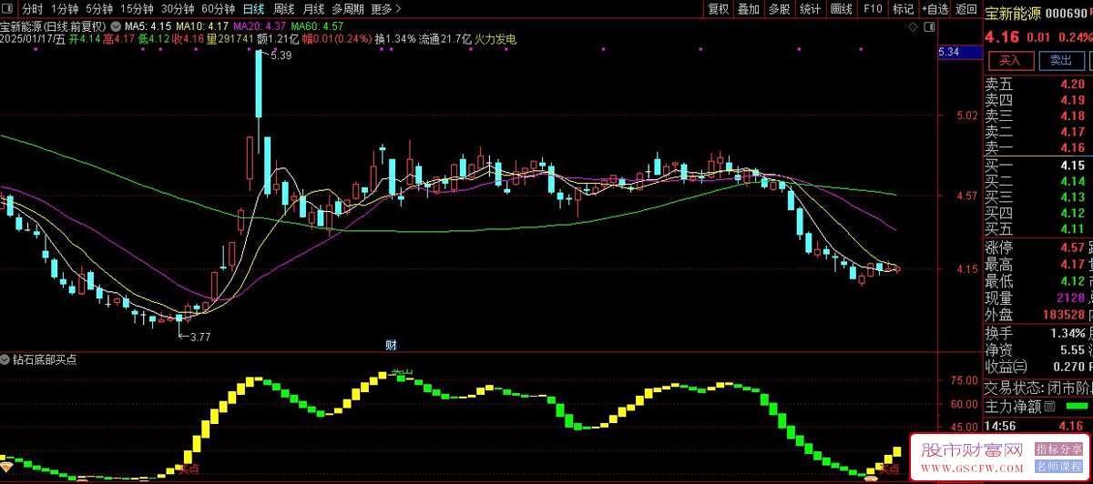Click the MA5: 4.15 indicator label
1093x484 pixels.
[x=148, y=26]
